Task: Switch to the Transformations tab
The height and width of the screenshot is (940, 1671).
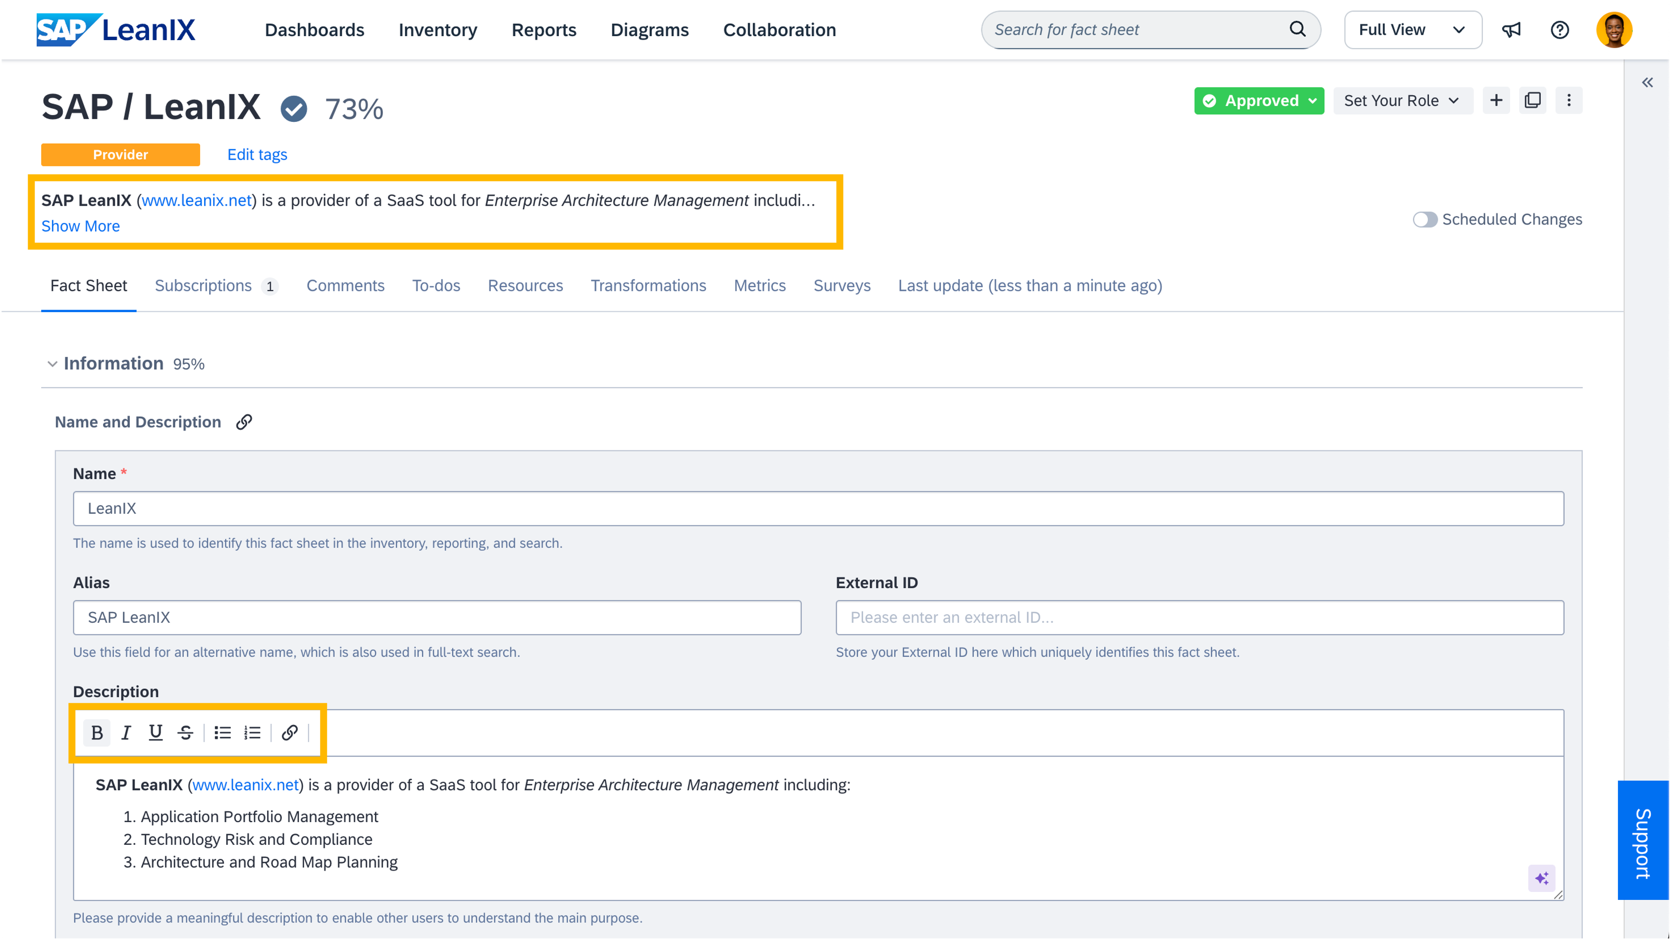Action: pyautogui.click(x=648, y=286)
